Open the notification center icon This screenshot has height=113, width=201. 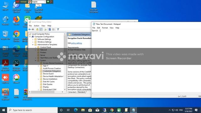196,110
